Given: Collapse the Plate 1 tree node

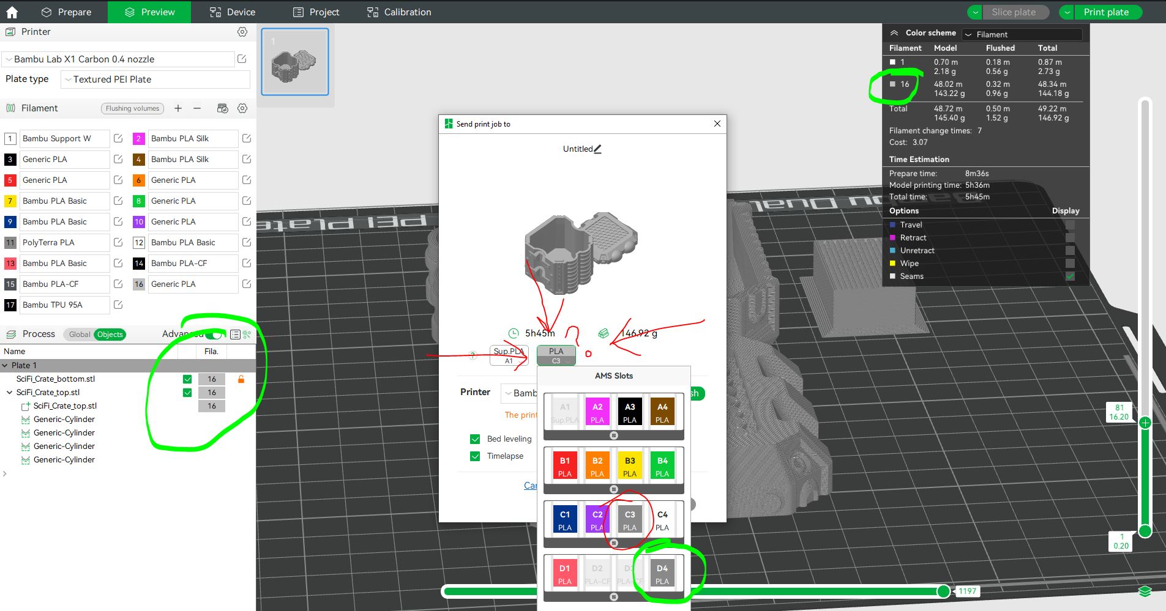Looking at the screenshot, I should 6,365.
